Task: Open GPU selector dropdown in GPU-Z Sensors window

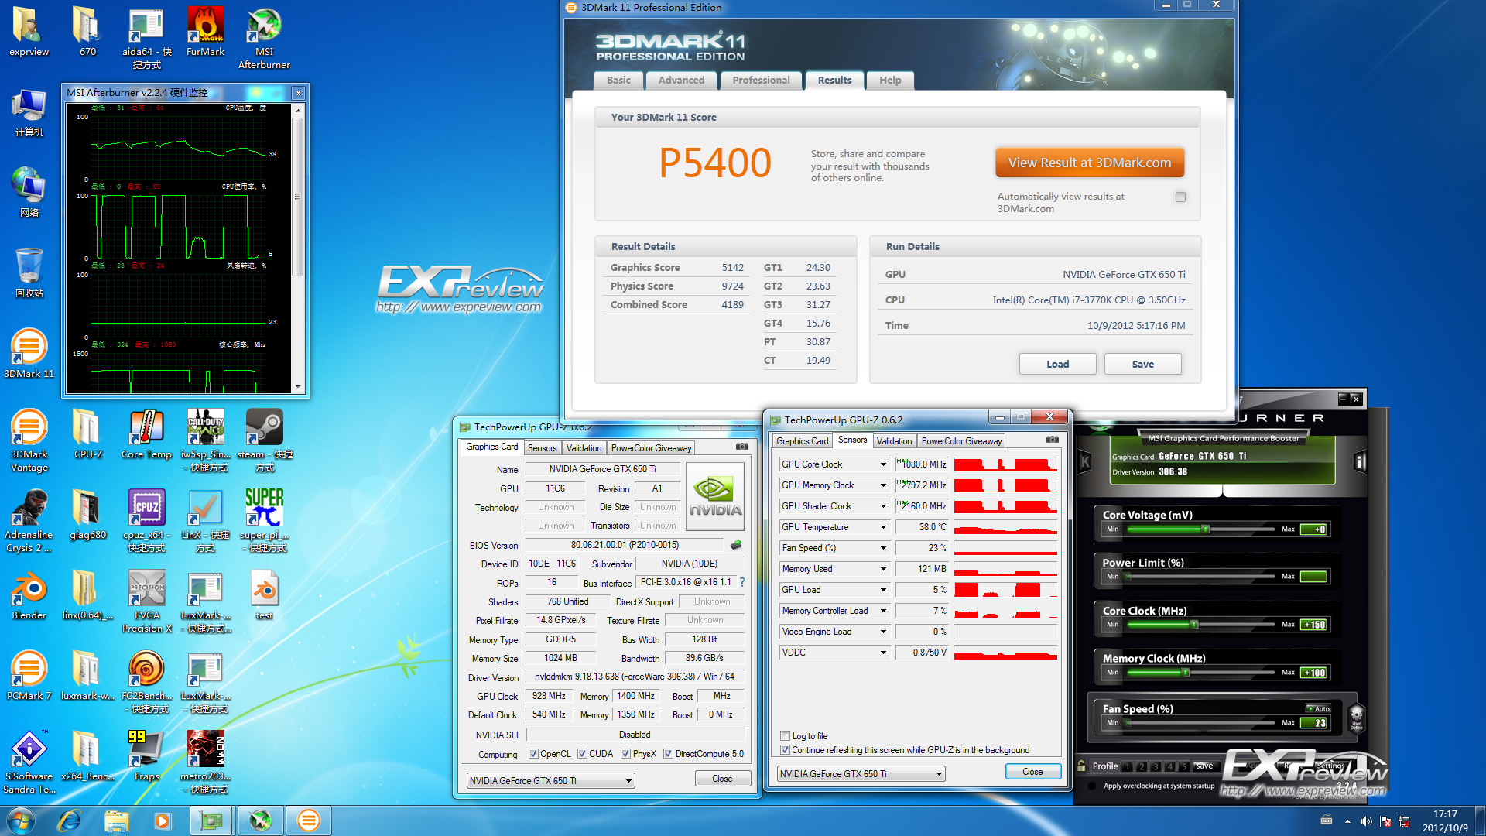Action: (861, 773)
